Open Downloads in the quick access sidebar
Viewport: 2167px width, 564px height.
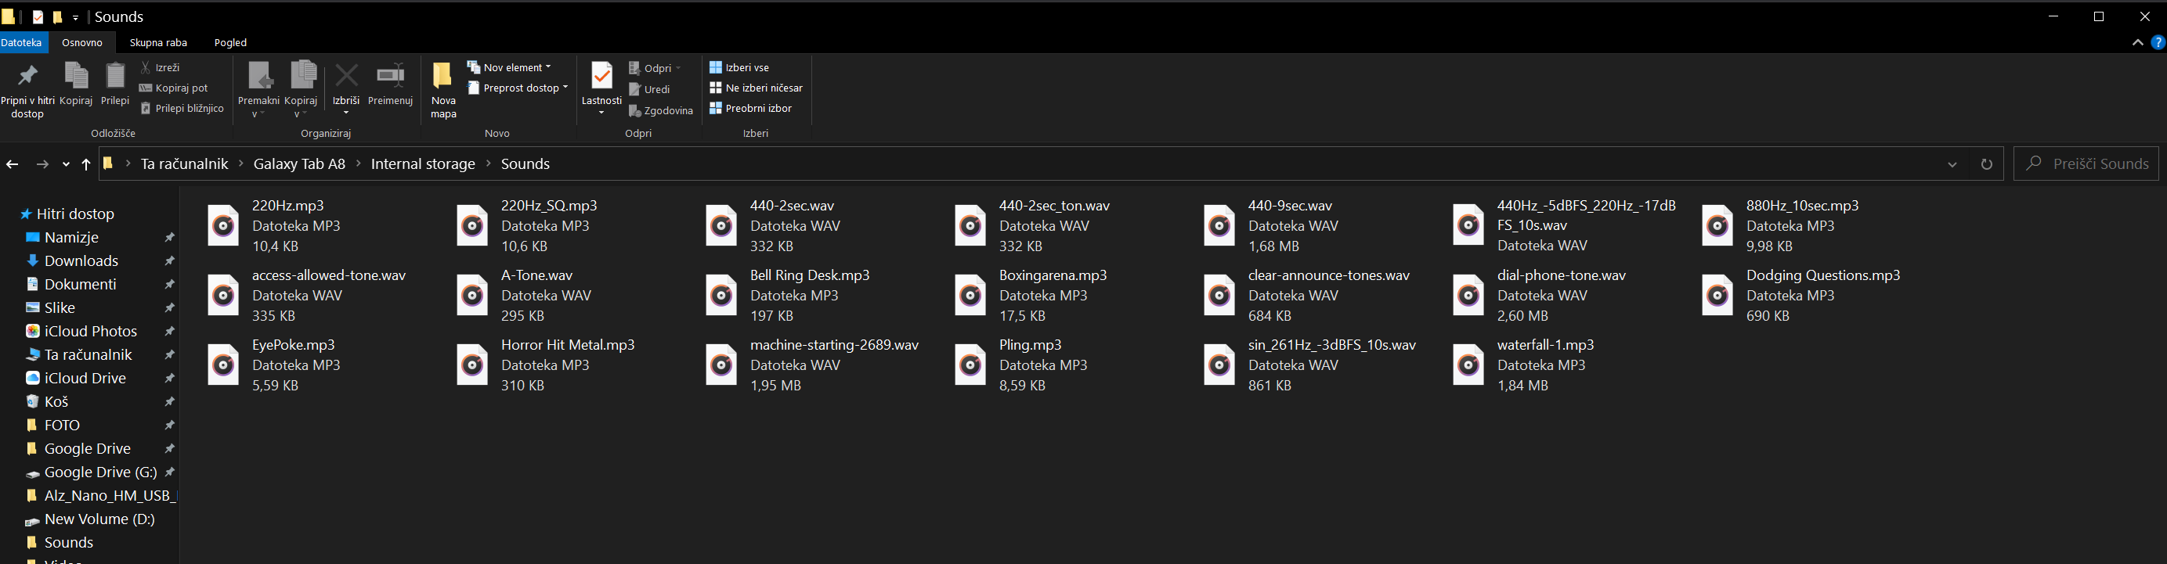coord(81,261)
